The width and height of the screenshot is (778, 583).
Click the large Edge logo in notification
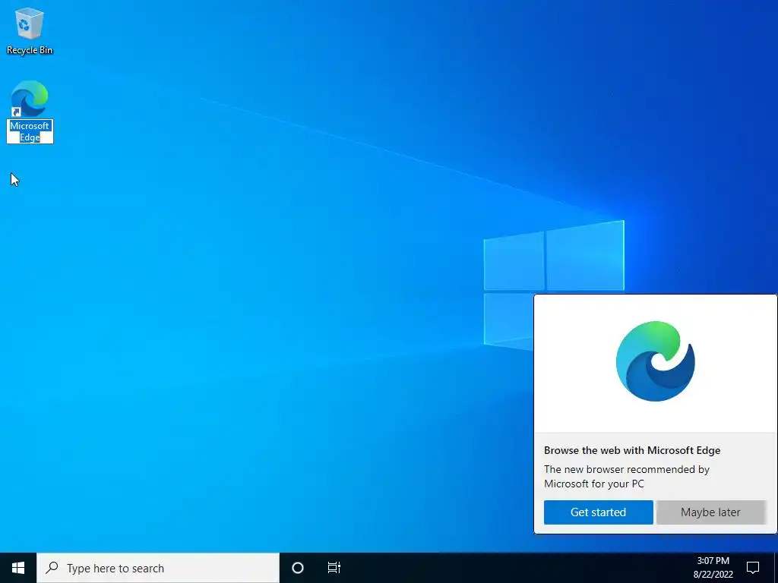[x=656, y=361]
